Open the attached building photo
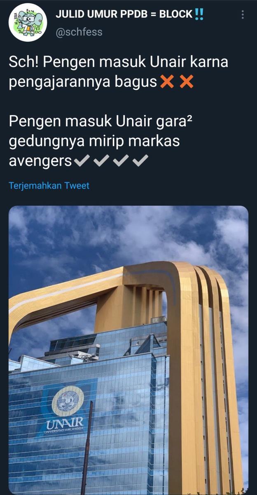This screenshot has height=495, width=257. tap(128, 350)
